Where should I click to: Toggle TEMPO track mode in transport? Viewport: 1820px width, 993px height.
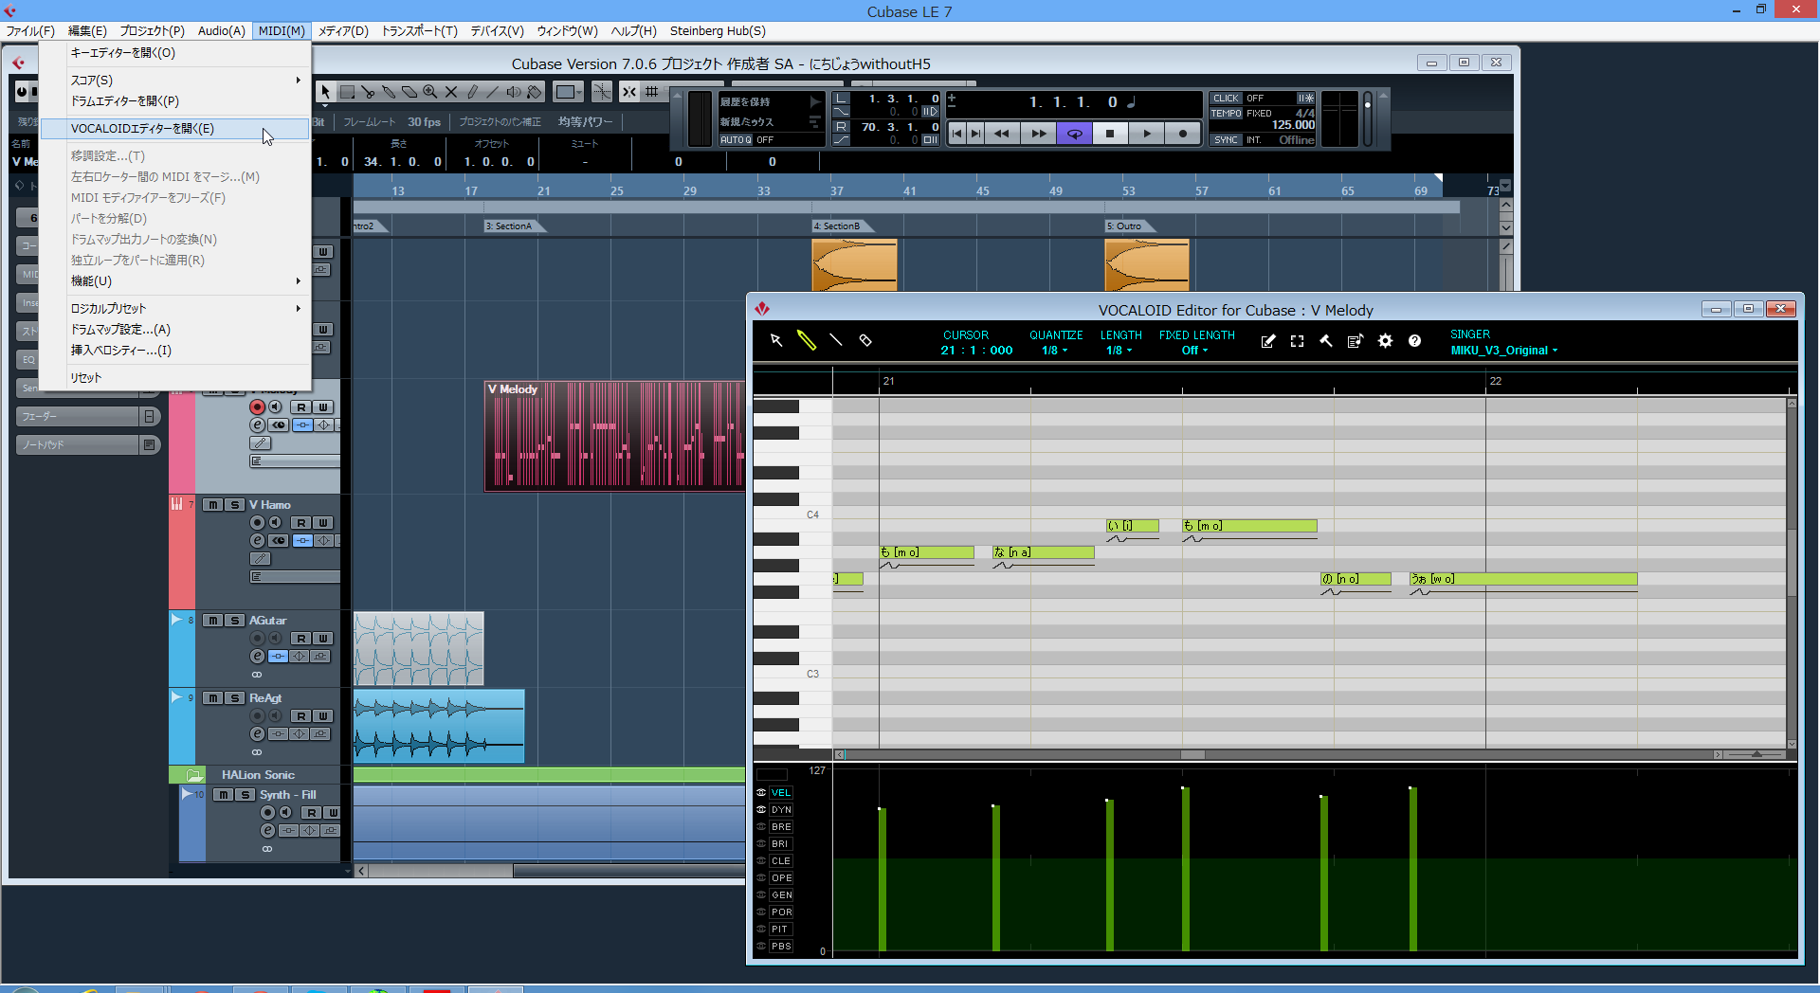[1226, 113]
